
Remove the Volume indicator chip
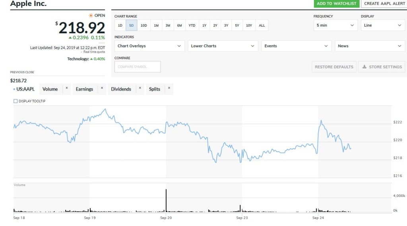pos(67,88)
